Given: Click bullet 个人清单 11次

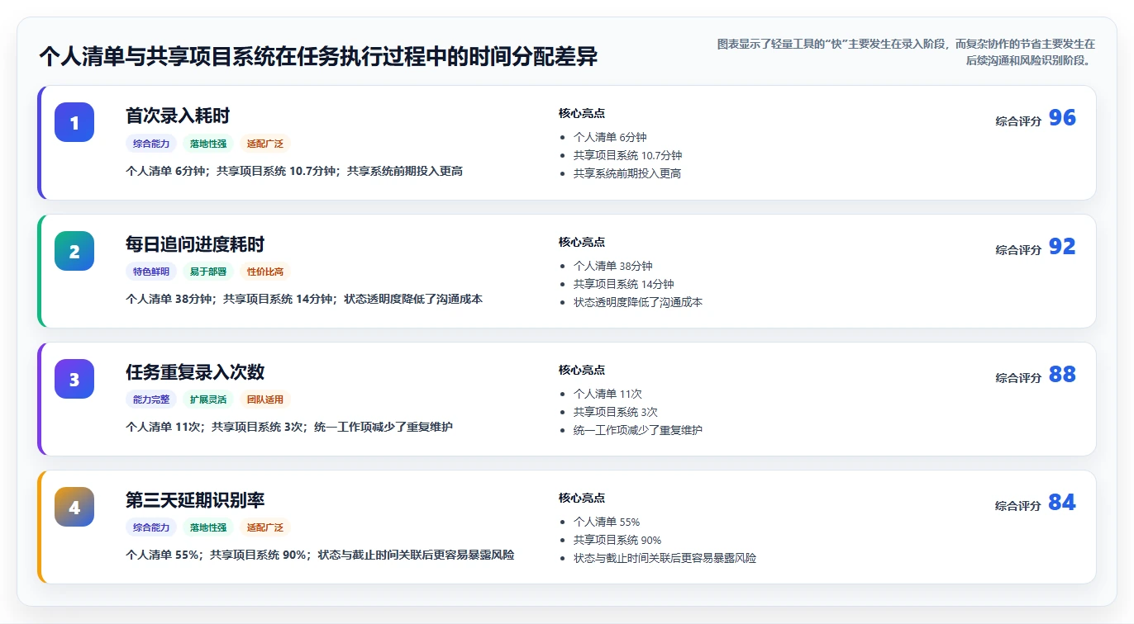Looking at the screenshot, I should [x=607, y=395].
